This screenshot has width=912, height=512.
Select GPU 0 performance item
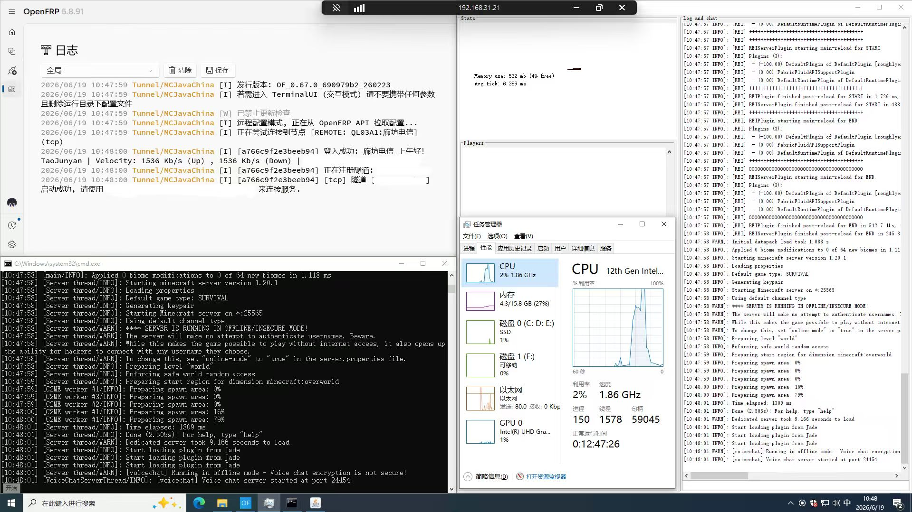point(510,431)
